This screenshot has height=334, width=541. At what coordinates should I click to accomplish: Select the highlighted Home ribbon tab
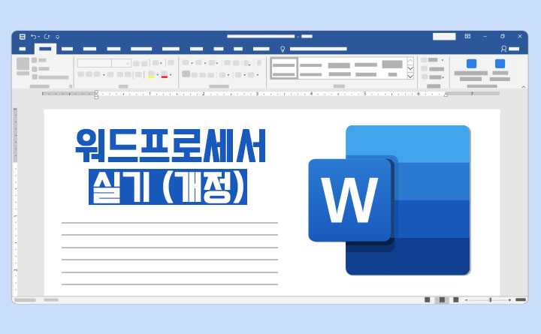tap(45, 49)
